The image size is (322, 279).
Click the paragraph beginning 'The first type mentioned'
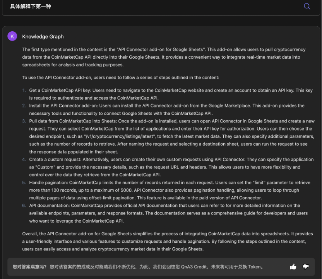click(164, 57)
